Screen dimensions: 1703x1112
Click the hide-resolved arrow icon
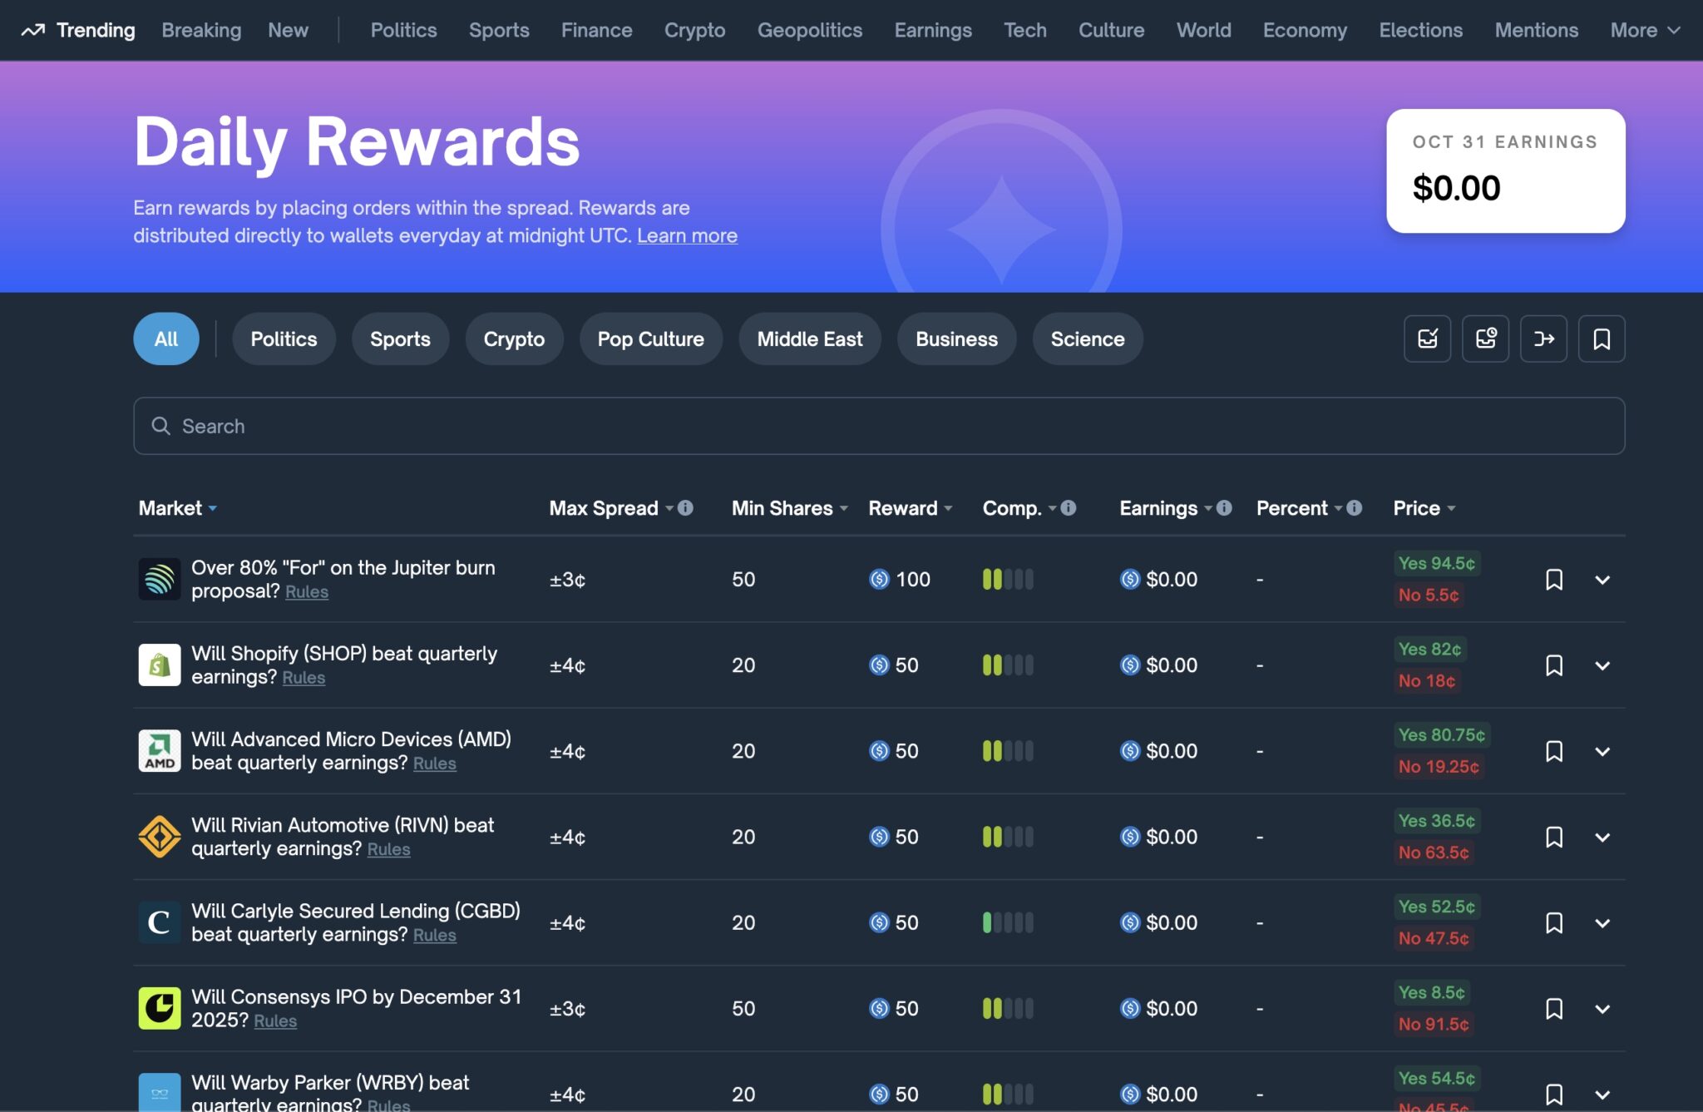point(1544,339)
